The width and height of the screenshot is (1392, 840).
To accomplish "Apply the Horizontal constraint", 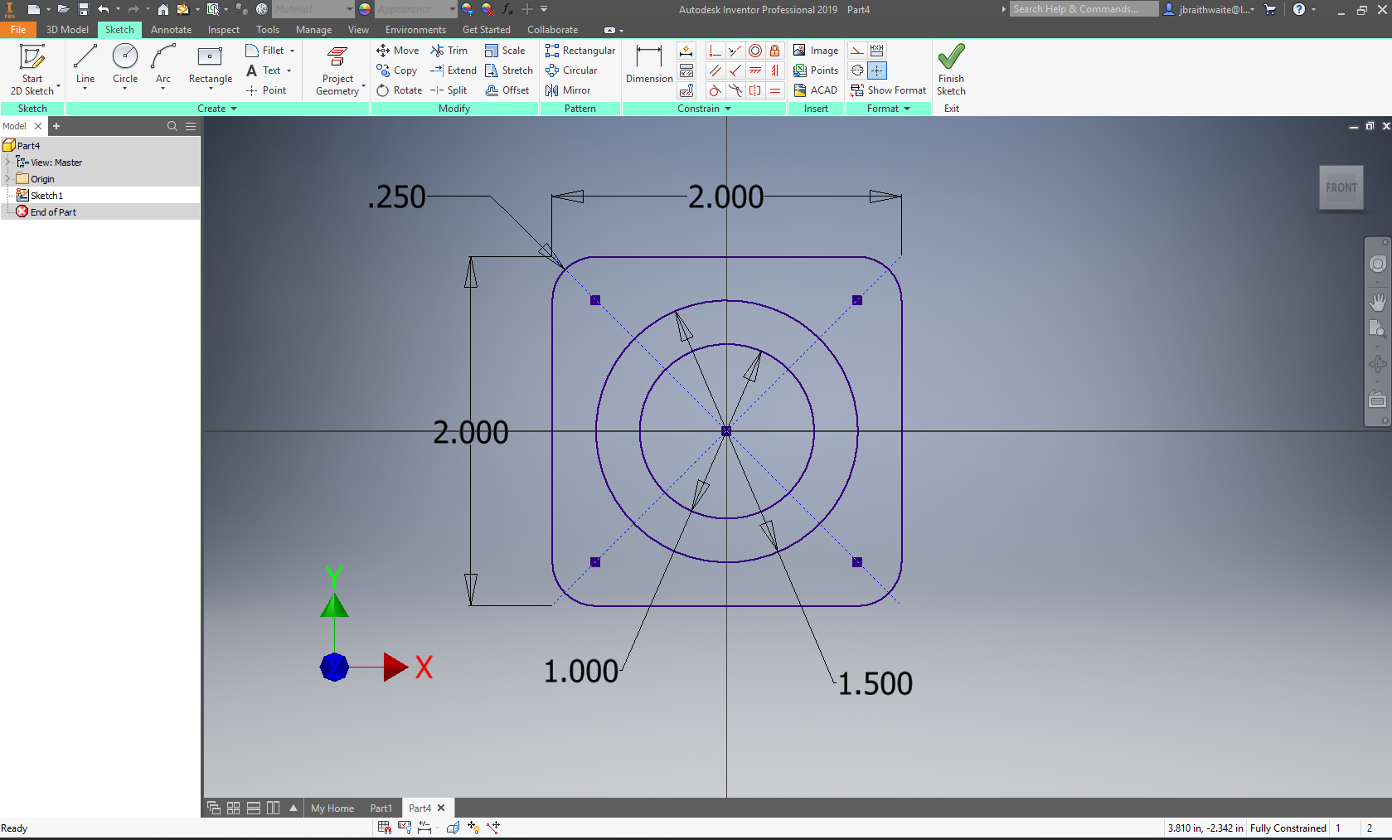I will pyautogui.click(x=755, y=70).
